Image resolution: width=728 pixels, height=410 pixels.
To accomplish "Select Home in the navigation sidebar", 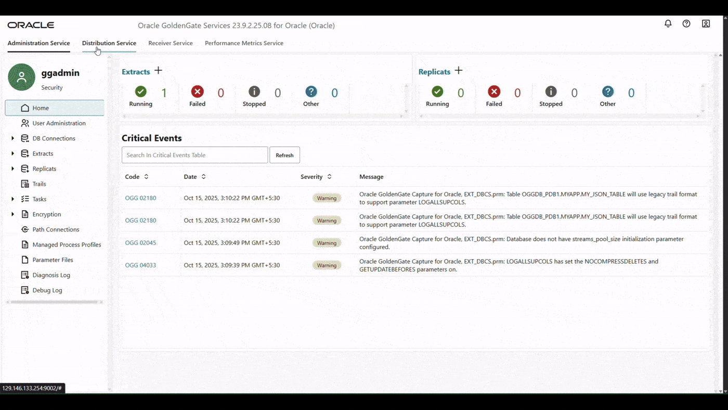I will pos(55,108).
